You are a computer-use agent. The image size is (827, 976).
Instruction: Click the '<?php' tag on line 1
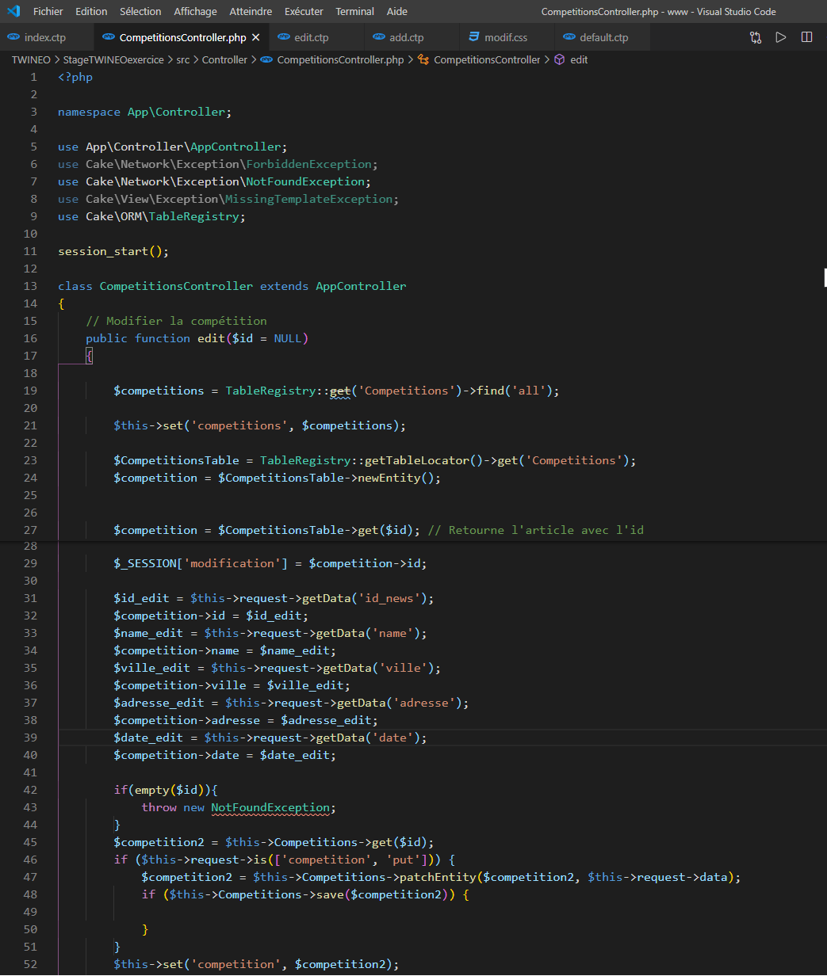[75, 77]
